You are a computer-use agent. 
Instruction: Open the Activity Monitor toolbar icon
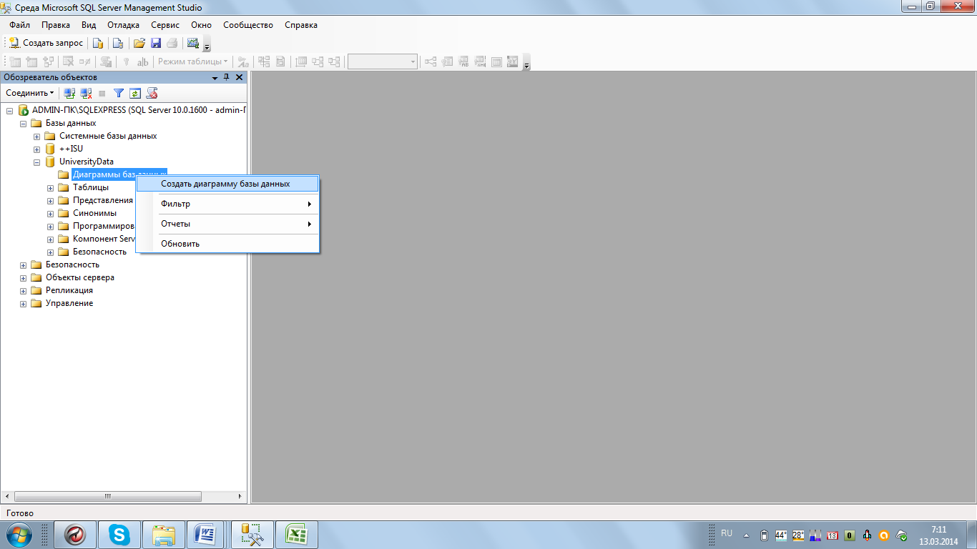[193, 43]
